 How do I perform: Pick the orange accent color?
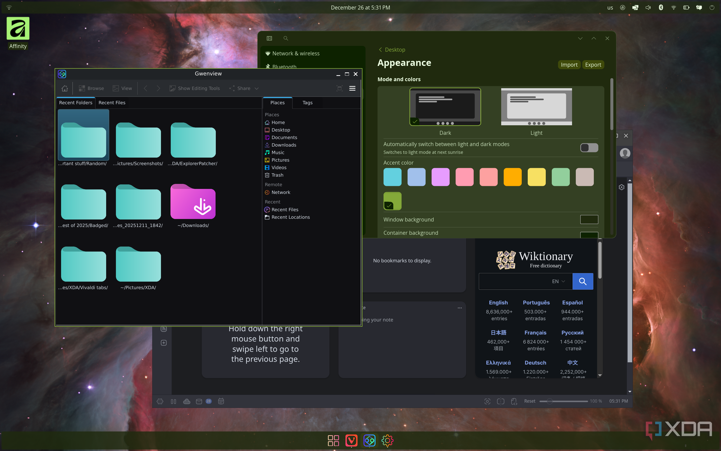[x=512, y=177]
